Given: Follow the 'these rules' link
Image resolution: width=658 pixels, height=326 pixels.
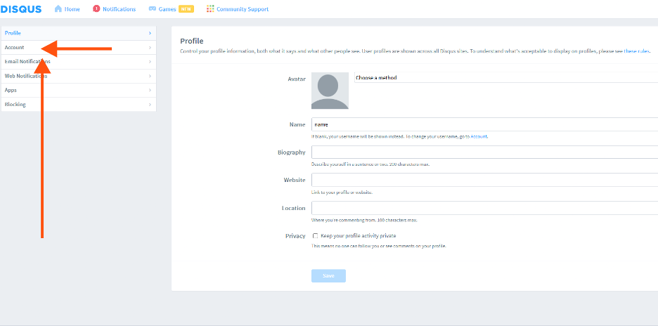Looking at the screenshot, I should point(637,51).
